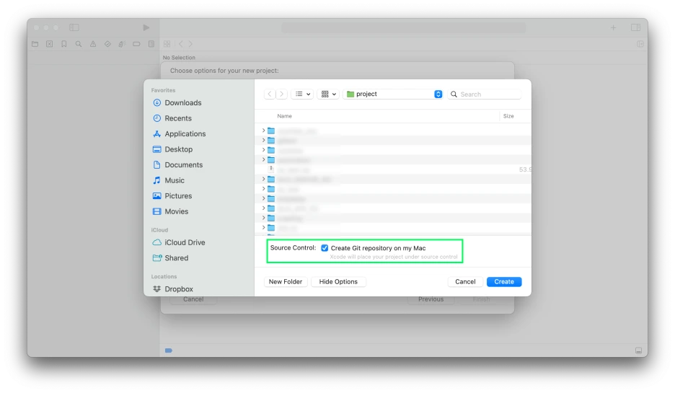
Task: Open the Debug navigator spray-can icon
Action: (x=123, y=44)
